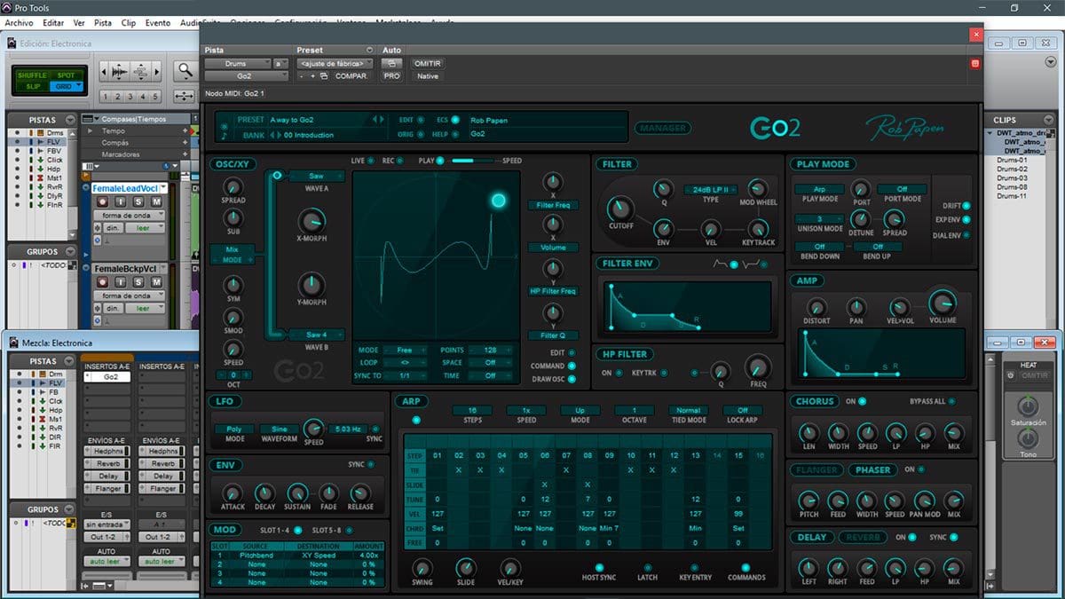Open the Archivo menu
This screenshot has width=1065, height=599.
(x=19, y=22)
